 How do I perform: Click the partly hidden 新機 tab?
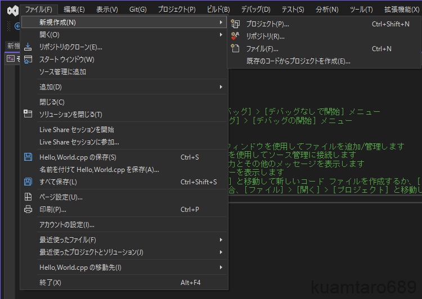[13, 46]
